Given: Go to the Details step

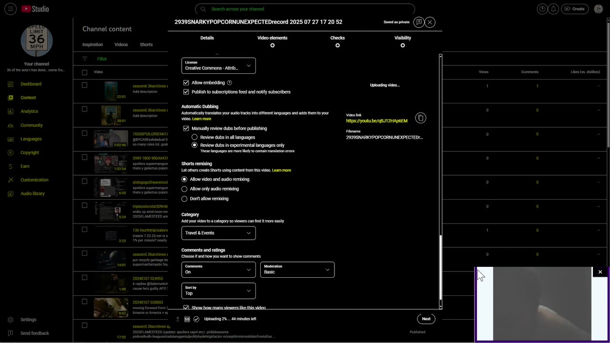Looking at the screenshot, I should pos(207,38).
